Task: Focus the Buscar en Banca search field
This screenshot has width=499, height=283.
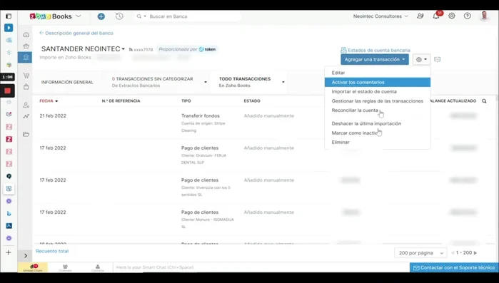Action: (194, 16)
